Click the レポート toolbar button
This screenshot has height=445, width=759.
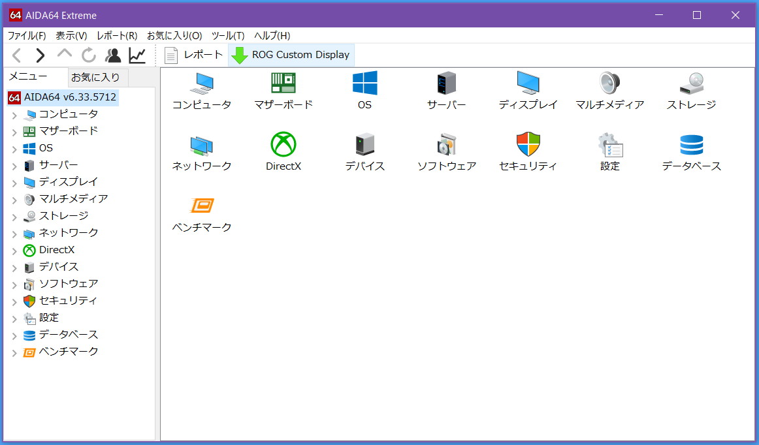(x=193, y=55)
